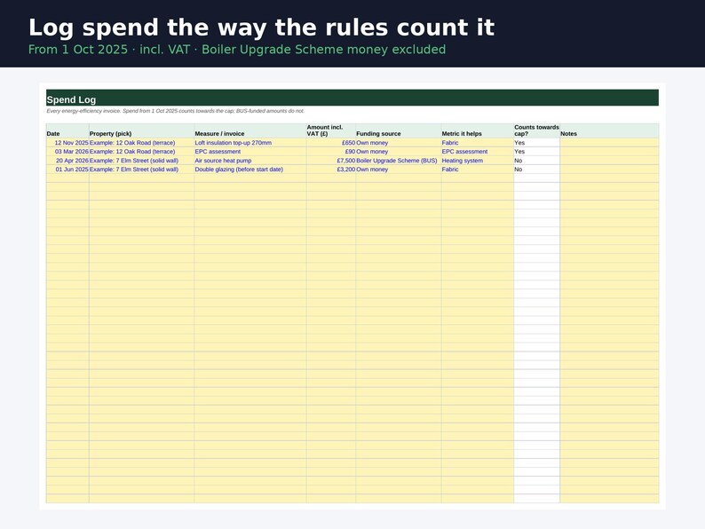Screen dimensions: 705x529
Task: Select the 'Amount incl. VAT (£)' header
Action: pos(331,130)
